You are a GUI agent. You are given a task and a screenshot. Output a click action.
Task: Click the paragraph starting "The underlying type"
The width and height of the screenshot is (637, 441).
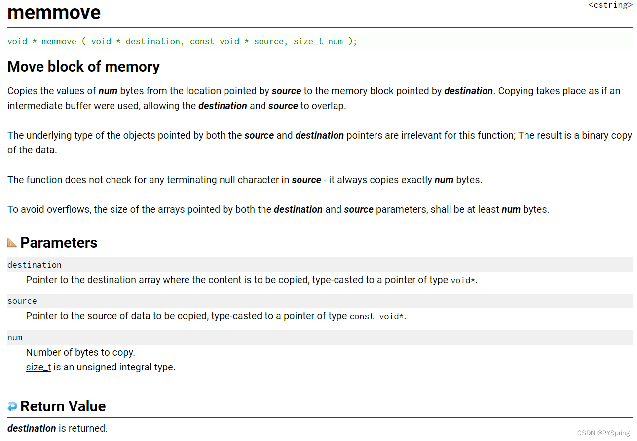pyautogui.click(x=319, y=143)
